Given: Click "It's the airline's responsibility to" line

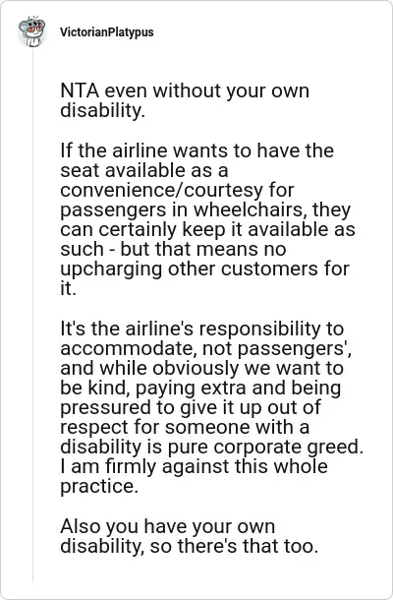Looking at the screenshot, I should pos(202,329).
